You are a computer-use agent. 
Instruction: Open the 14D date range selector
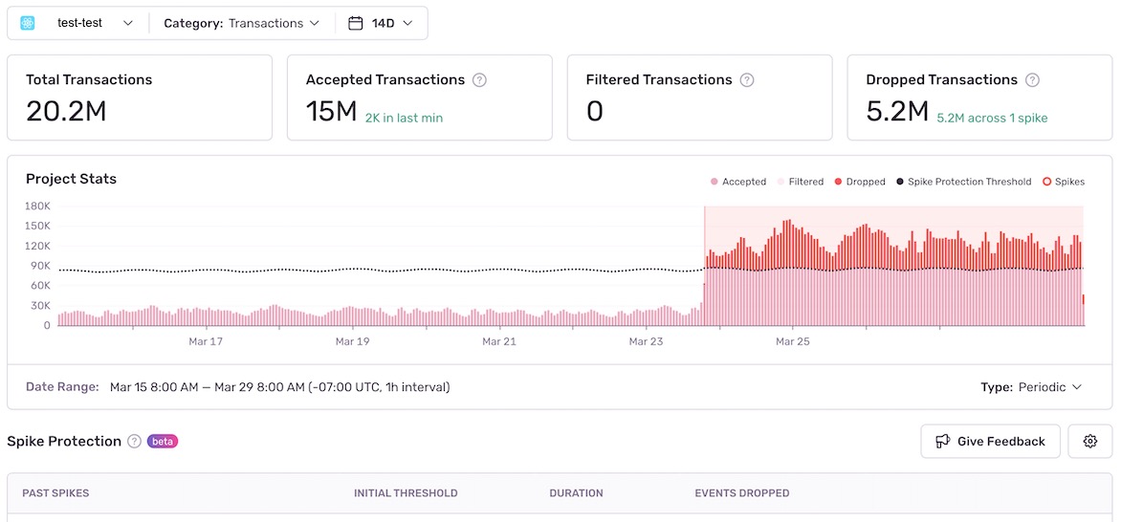(381, 23)
